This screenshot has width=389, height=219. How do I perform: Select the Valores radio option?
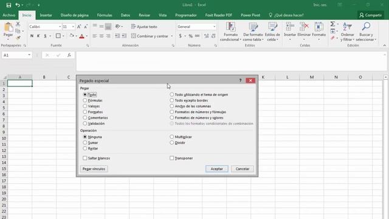click(x=85, y=106)
